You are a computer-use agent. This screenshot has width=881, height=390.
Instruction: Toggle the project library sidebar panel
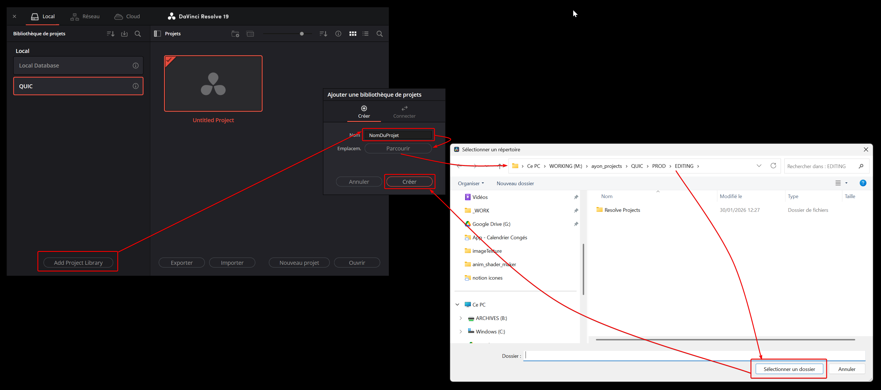click(157, 34)
